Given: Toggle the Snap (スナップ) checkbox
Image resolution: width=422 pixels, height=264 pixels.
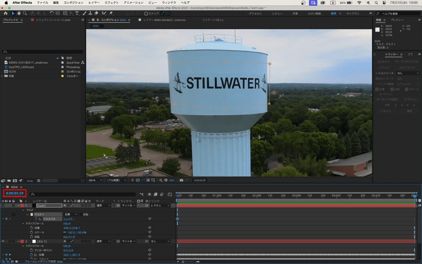Looking at the screenshot, I should [146, 14].
